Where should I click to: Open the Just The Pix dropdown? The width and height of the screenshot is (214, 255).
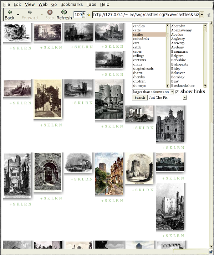point(167,98)
